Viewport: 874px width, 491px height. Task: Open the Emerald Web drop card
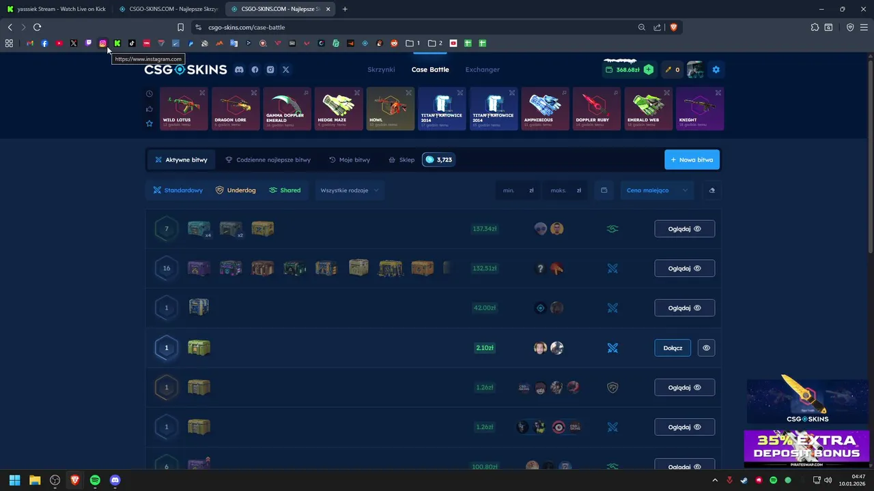click(x=649, y=108)
